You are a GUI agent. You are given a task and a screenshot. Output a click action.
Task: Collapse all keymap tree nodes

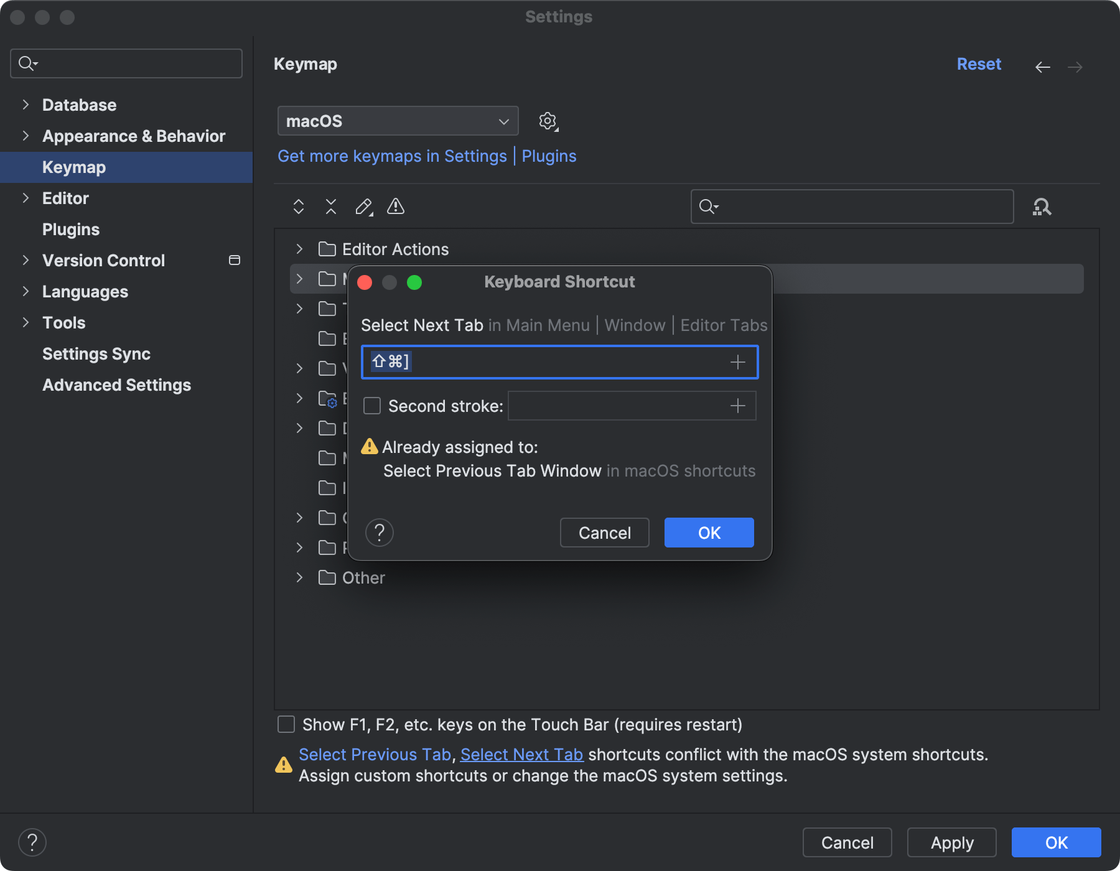pyautogui.click(x=330, y=207)
